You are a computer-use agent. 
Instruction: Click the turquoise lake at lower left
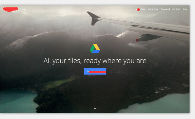(x=17, y=100)
